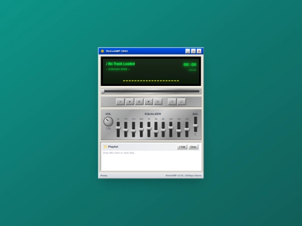Click the 'VOL' label

[x=108, y=114]
